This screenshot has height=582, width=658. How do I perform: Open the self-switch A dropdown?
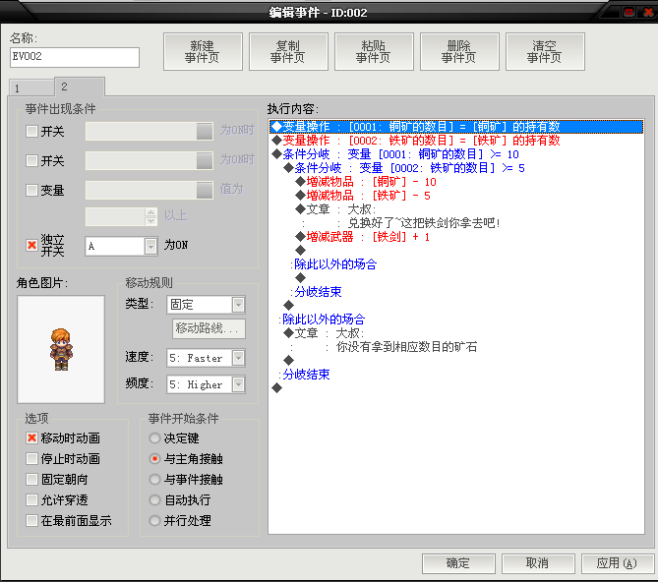click(150, 246)
